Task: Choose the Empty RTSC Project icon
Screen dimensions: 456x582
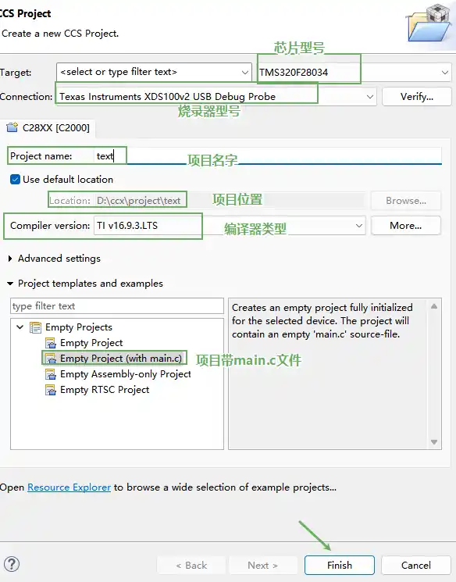Action: click(51, 390)
